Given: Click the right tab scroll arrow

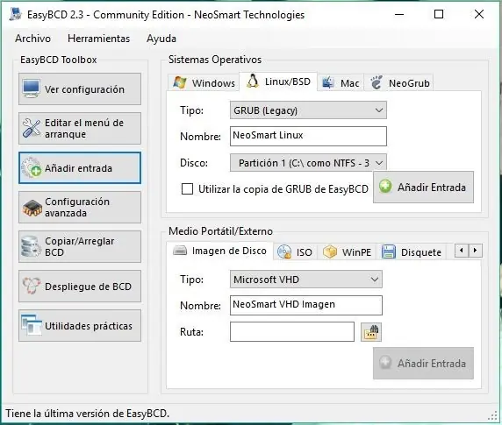Looking at the screenshot, I should coord(476,251).
